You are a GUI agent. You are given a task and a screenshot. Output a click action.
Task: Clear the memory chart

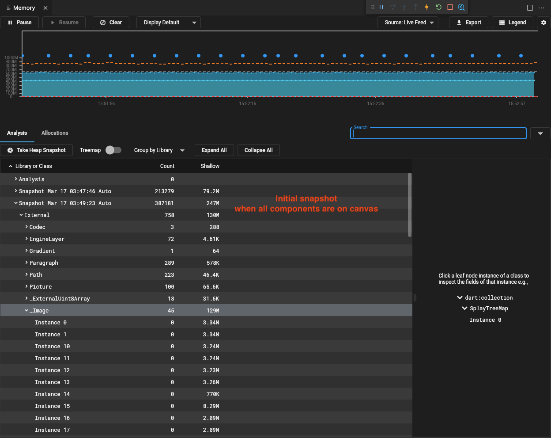[111, 23]
